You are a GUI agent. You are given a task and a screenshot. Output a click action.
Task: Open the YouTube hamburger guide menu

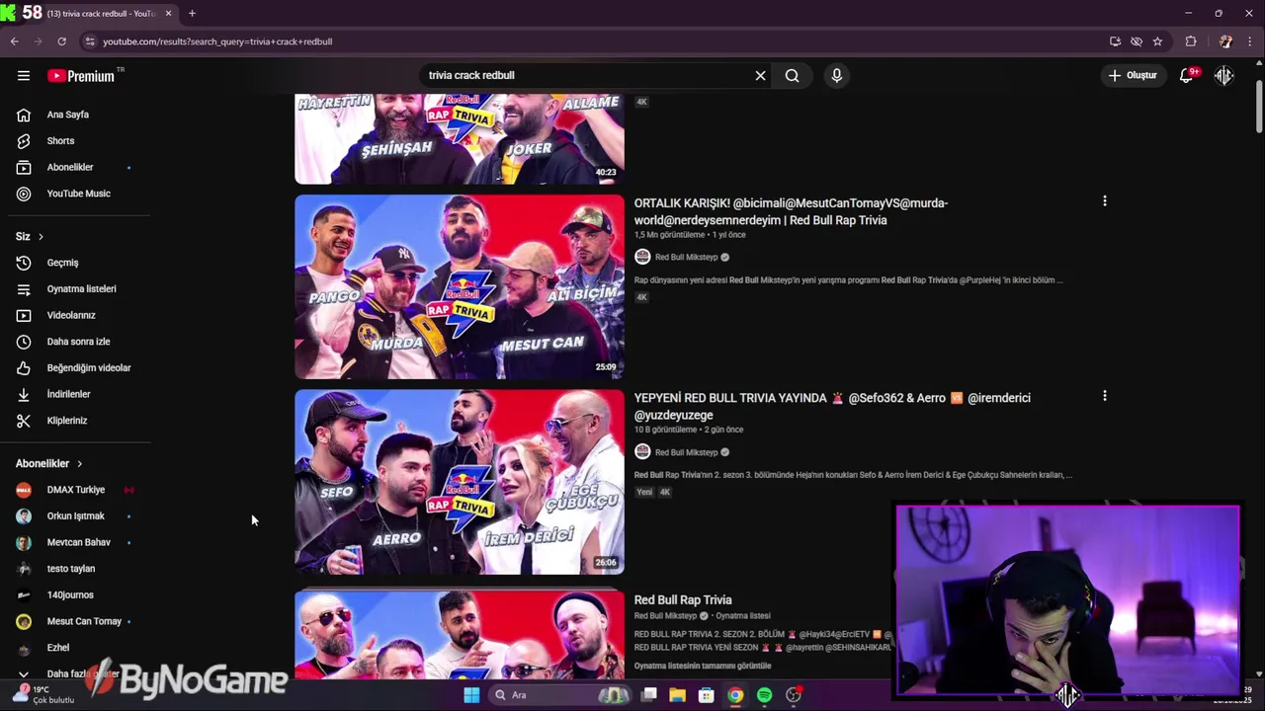tap(24, 75)
